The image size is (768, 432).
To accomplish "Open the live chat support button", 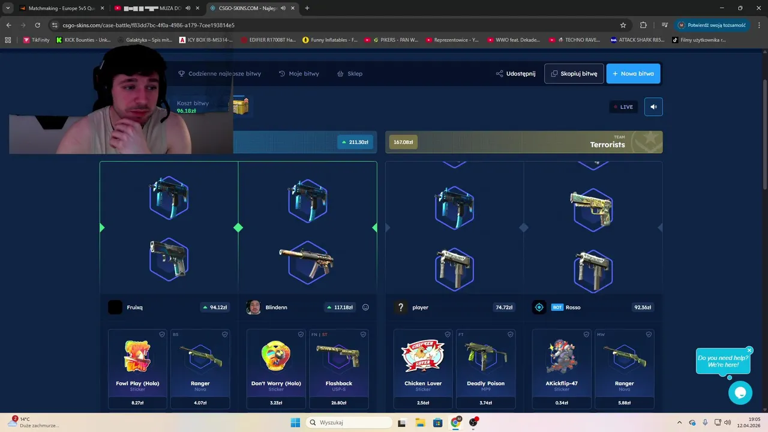I will (x=740, y=393).
